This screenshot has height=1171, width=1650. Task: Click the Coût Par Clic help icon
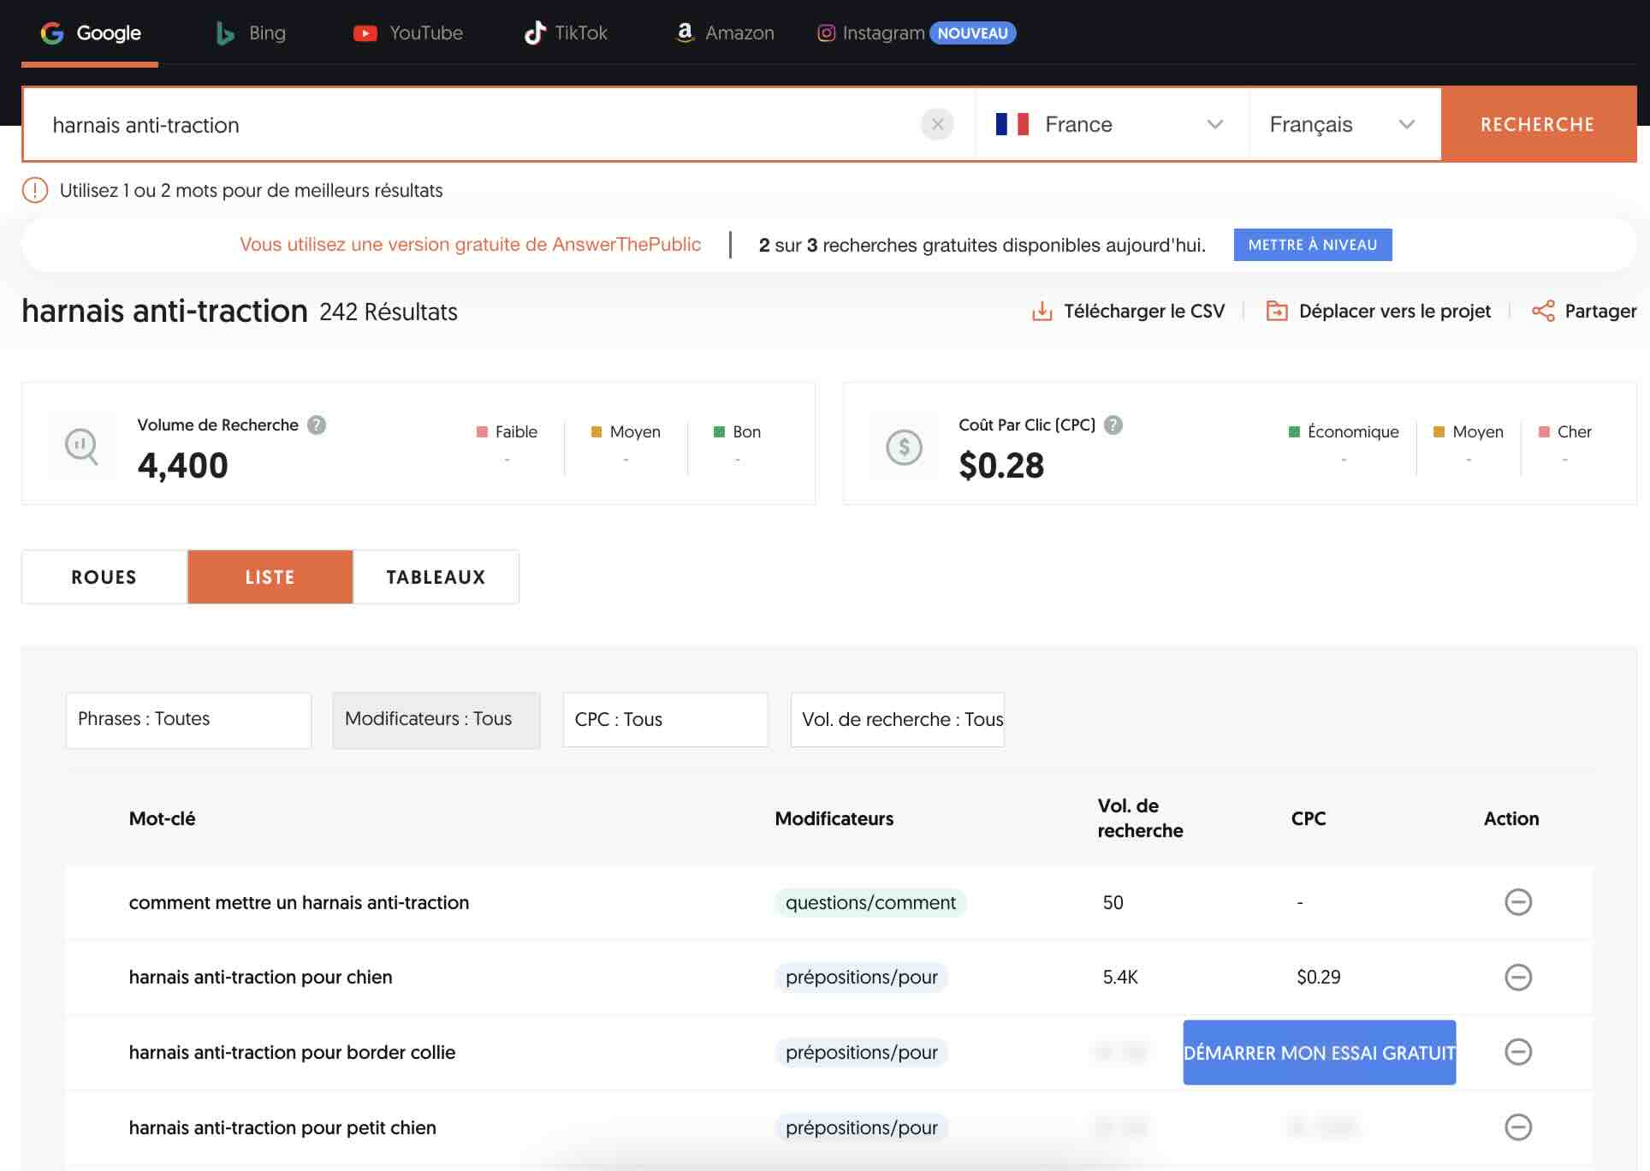[1113, 425]
